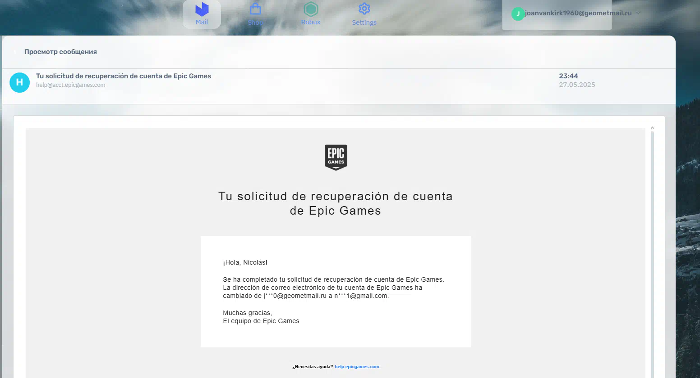Open the Shop tab
Image resolution: width=700 pixels, height=378 pixels.
pos(255,14)
